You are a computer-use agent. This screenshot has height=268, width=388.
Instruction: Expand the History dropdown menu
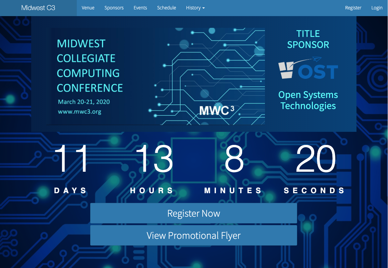pyautogui.click(x=195, y=8)
